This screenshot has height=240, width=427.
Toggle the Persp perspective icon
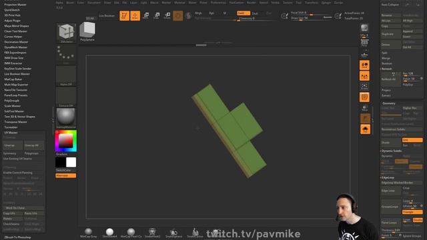pyautogui.click(x=364, y=43)
